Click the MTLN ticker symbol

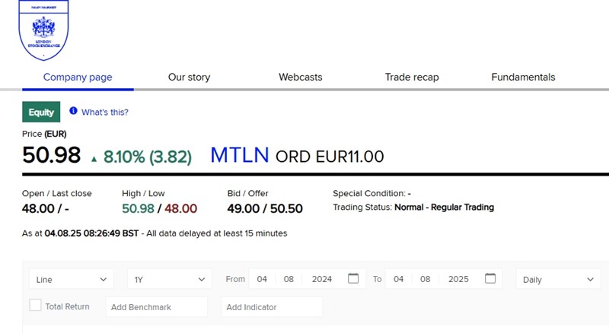[x=240, y=155]
